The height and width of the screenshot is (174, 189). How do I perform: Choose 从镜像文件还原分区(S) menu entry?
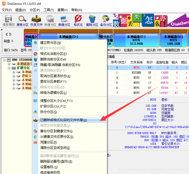[x=70, y=137]
